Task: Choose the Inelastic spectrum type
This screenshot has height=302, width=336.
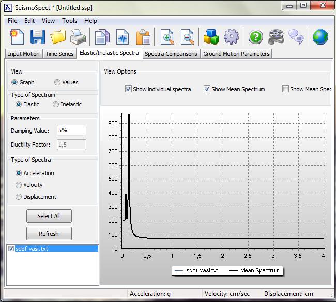Action: point(56,104)
